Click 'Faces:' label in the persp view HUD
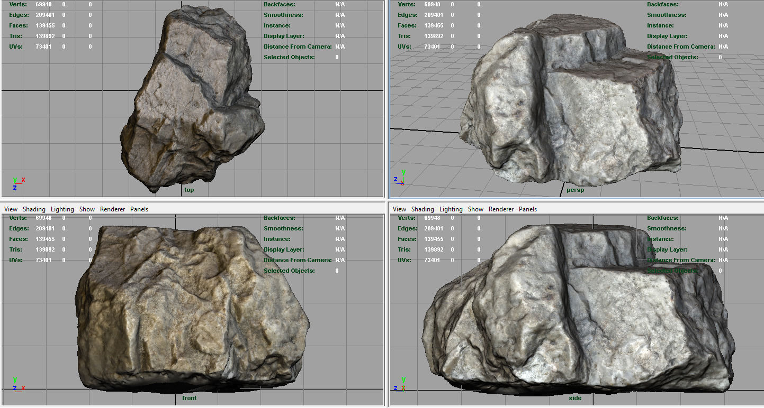This screenshot has height=408, width=764. (x=407, y=25)
